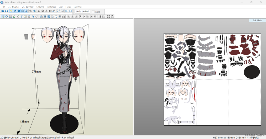Open the Others menu
Screen dimensions: 266x139
point(40,7)
